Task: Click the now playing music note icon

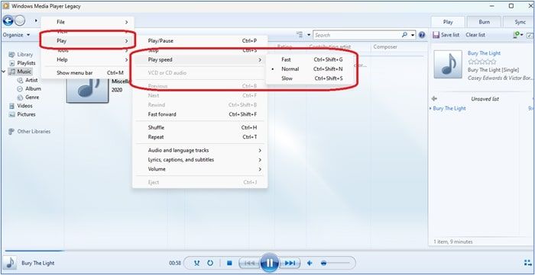Action: (10, 263)
